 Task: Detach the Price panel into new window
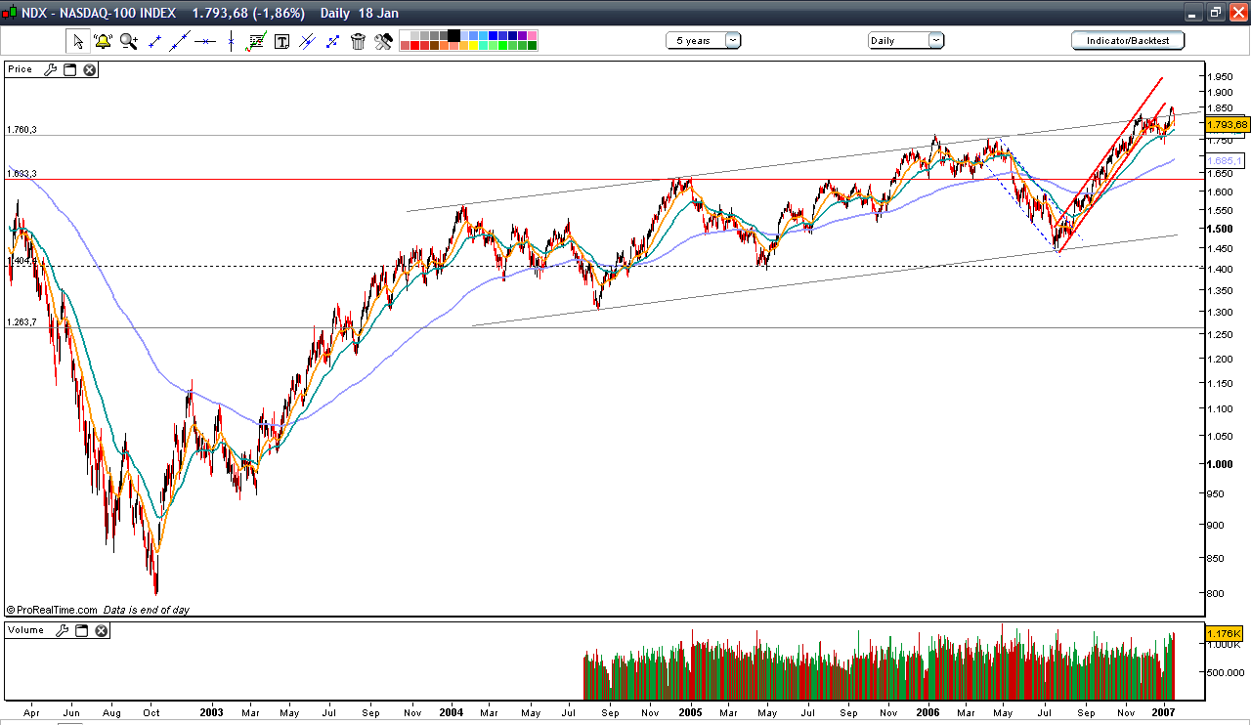coord(68,69)
